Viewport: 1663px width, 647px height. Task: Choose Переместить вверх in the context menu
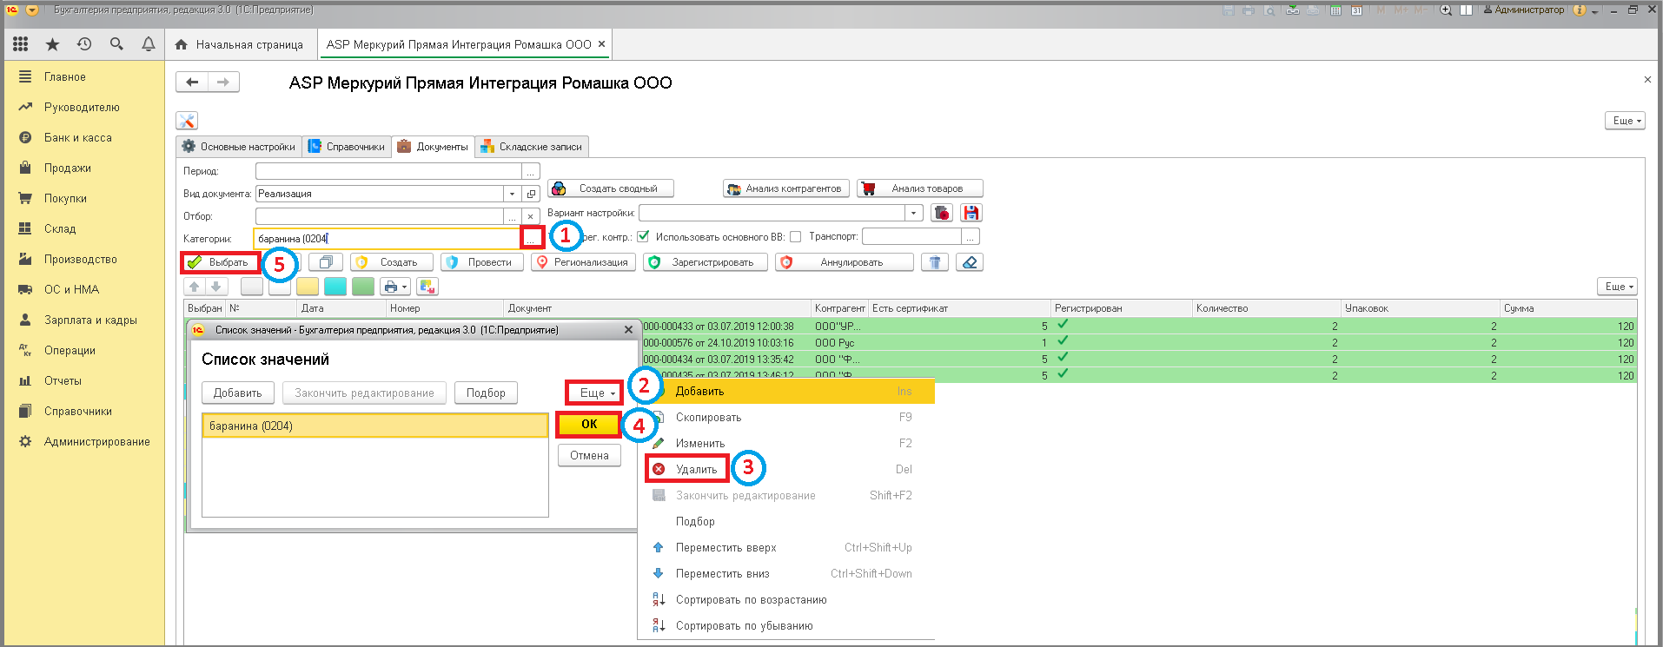786,547
